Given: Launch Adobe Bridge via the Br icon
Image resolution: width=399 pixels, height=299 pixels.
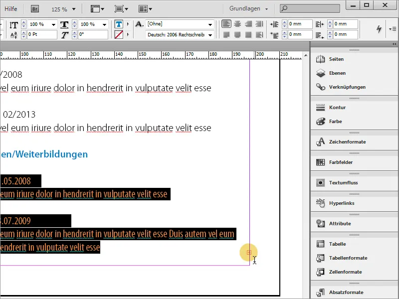Looking at the screenshot, I should (35, 9).
